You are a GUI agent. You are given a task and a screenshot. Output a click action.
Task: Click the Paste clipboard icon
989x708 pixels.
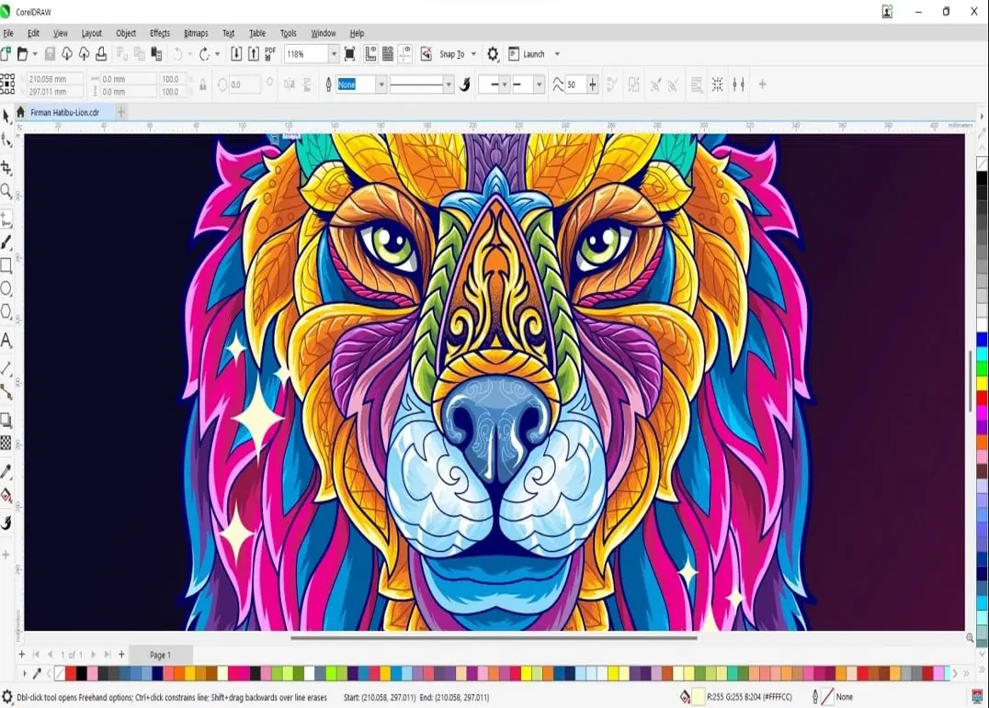[x=156, y=54]
